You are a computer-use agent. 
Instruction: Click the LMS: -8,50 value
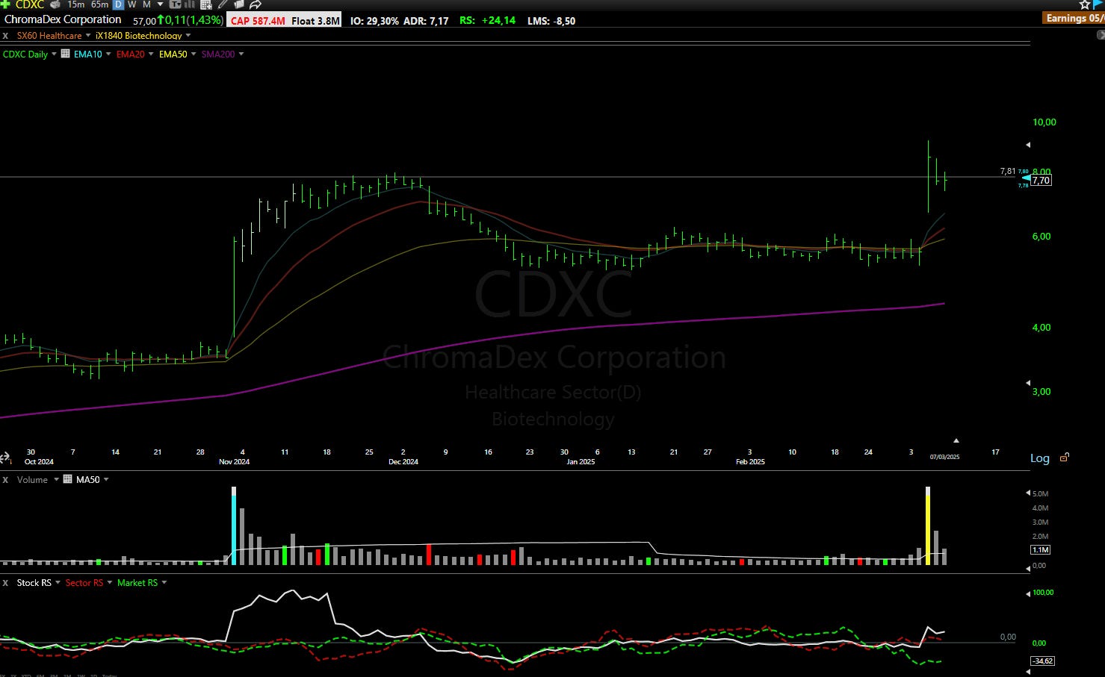pos(551,21)
